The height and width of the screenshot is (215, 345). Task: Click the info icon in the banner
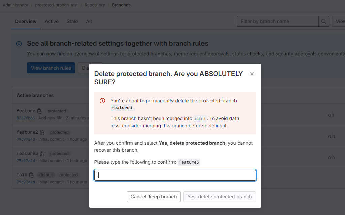19,44
